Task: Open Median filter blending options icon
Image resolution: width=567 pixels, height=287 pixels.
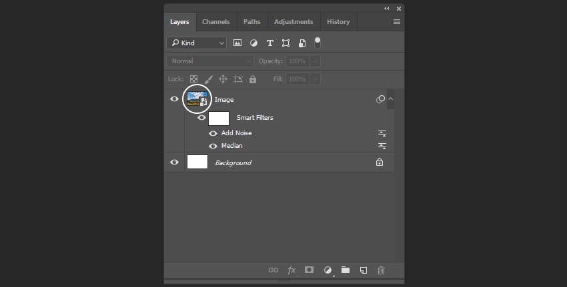Action: 382,146
